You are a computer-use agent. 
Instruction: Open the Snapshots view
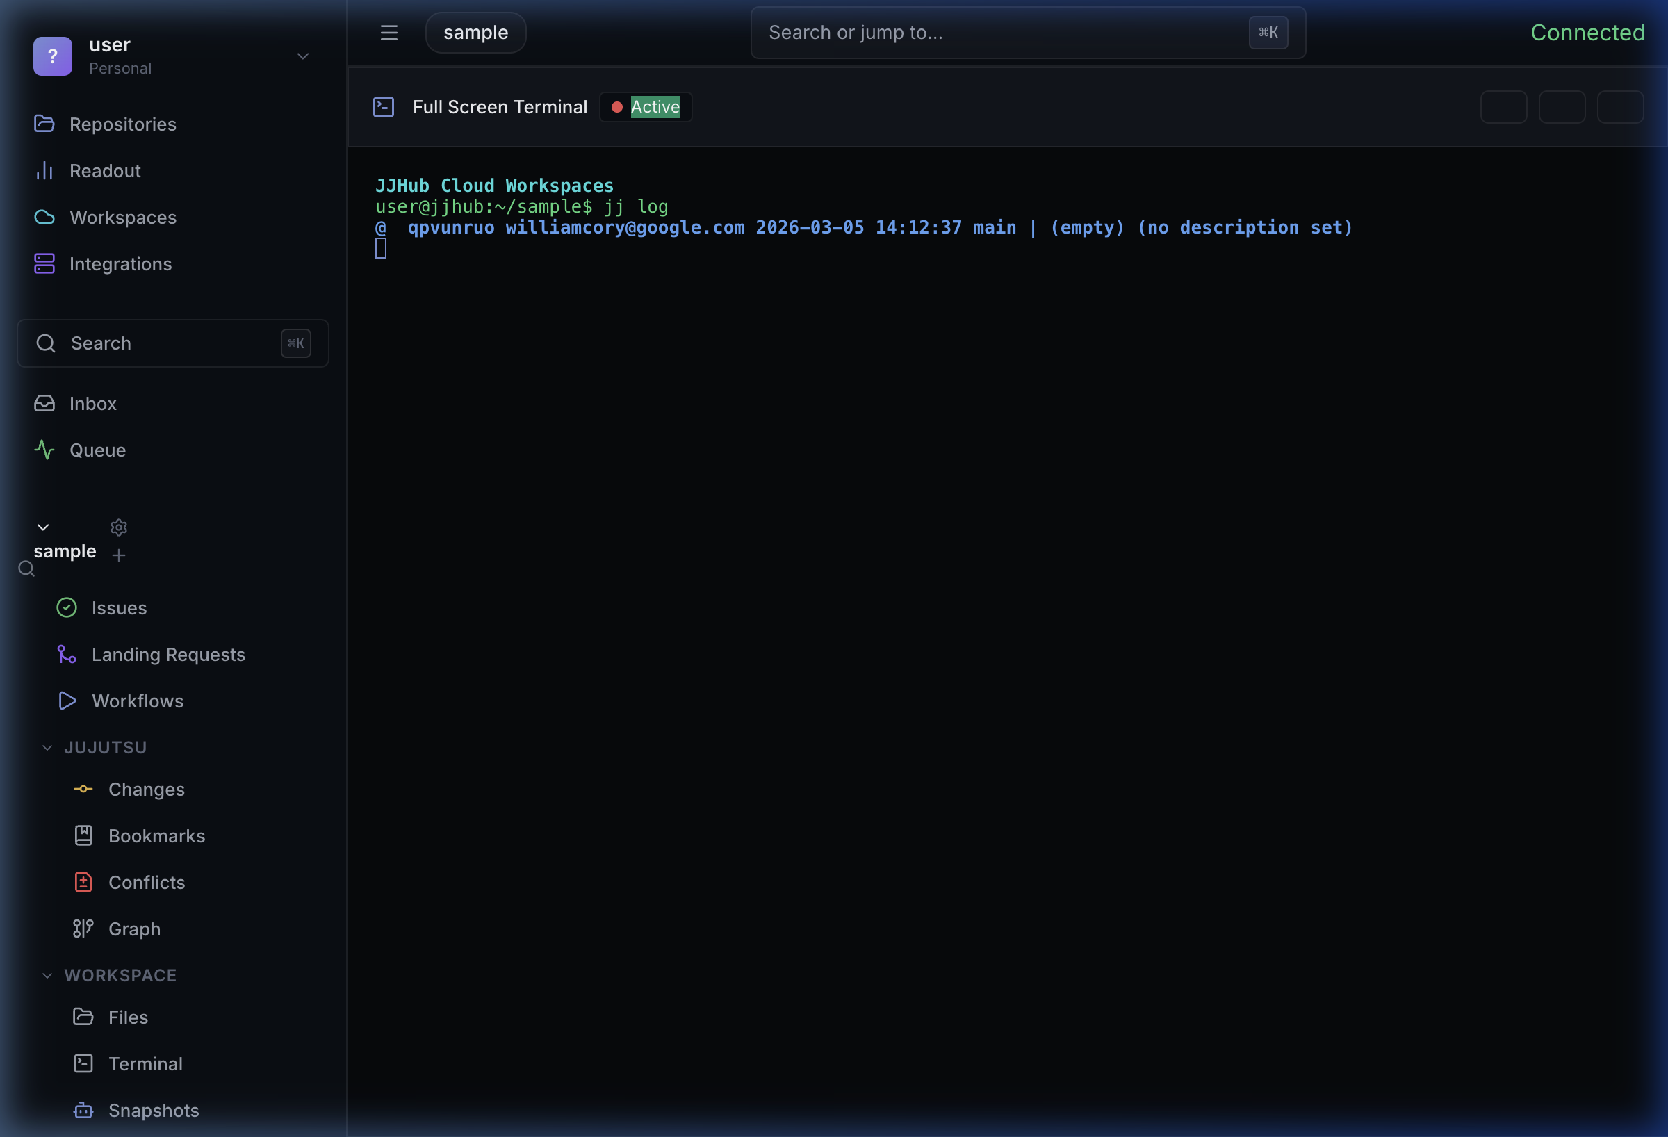(153, 1110)
